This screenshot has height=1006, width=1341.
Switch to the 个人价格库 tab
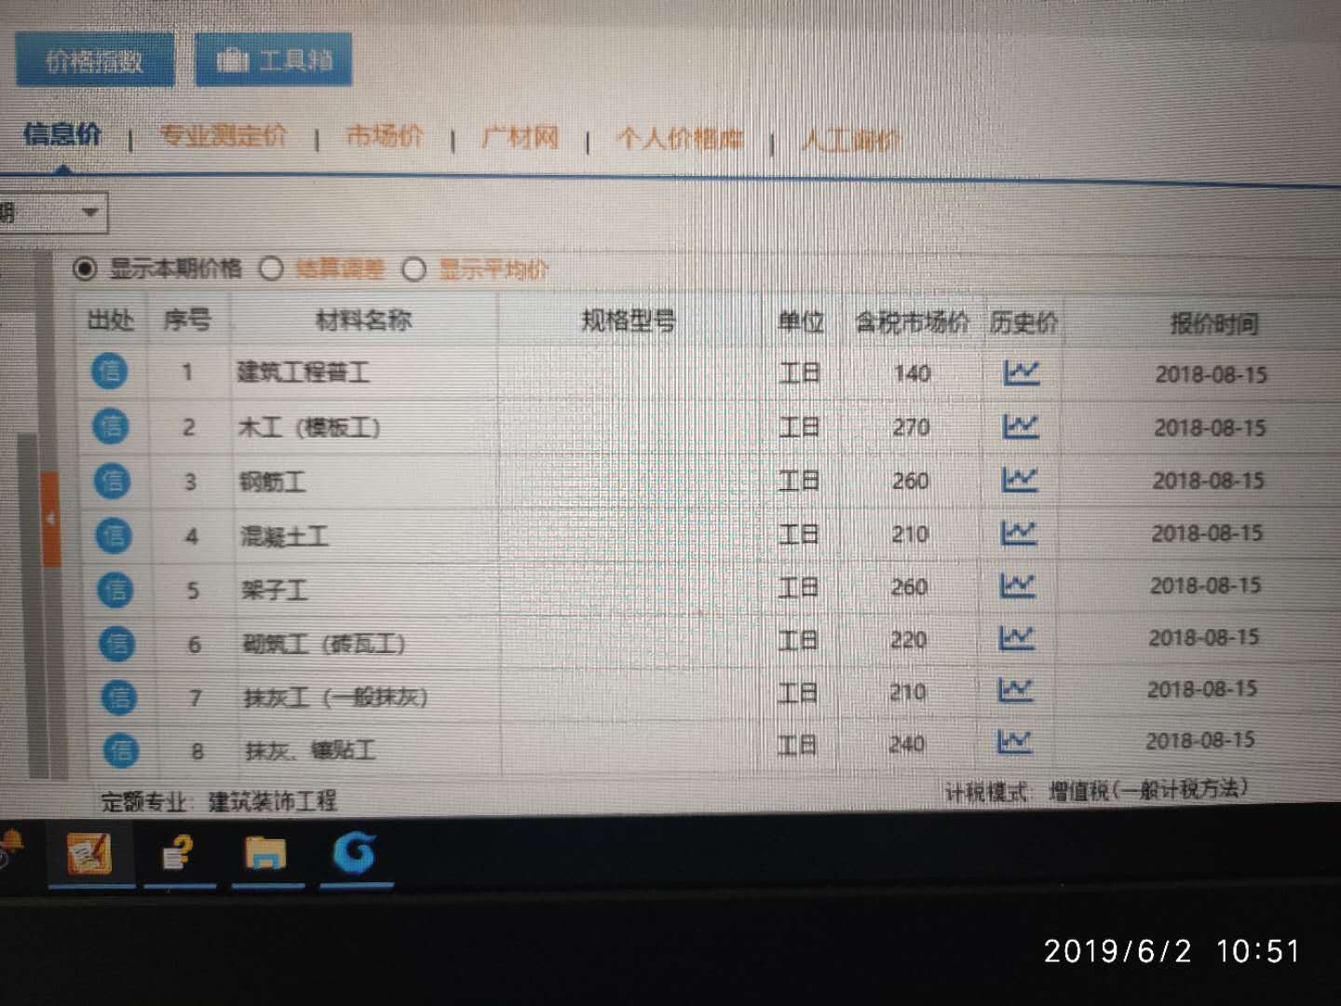click(x=680, y=139)
